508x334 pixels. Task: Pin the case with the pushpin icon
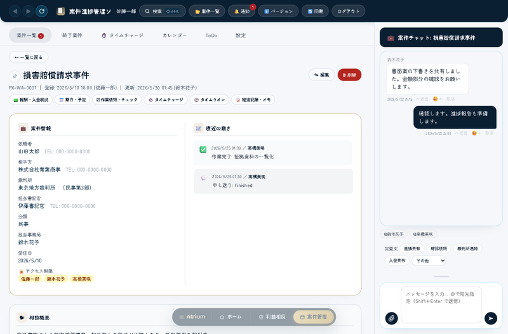coord(15,76)
